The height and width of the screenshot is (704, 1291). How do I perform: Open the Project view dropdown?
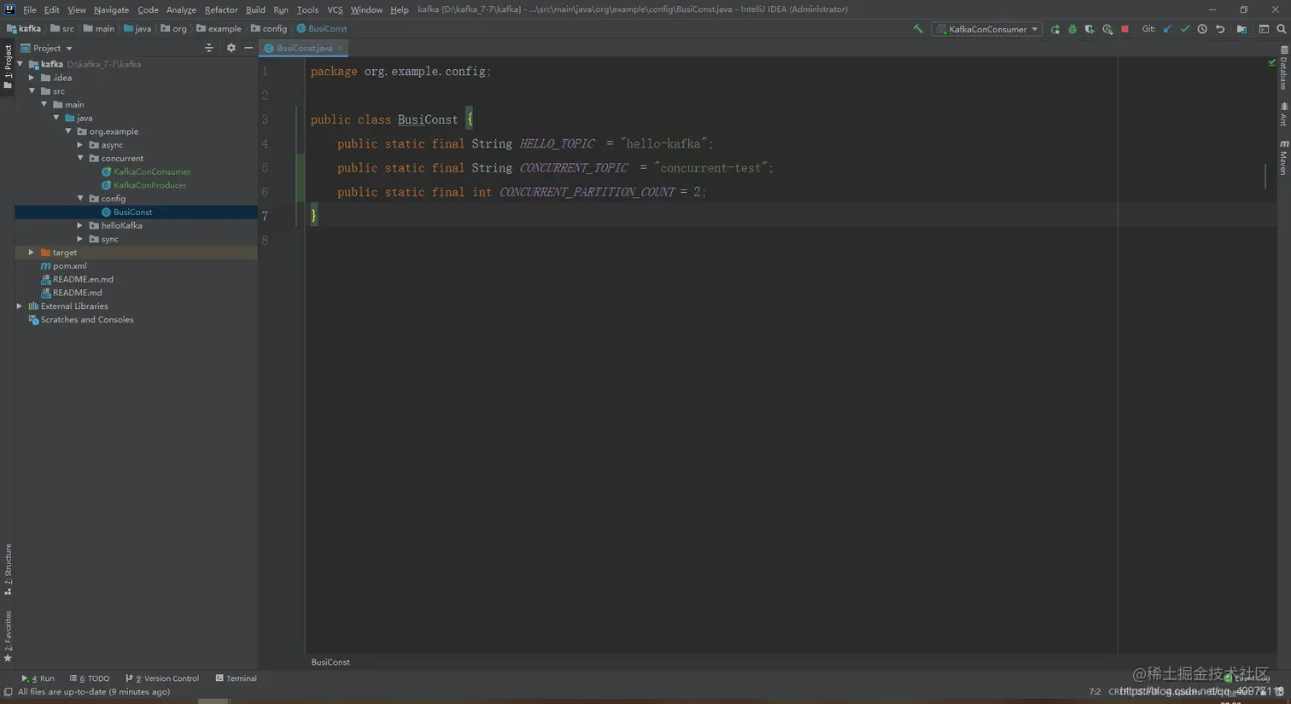point(47,49)
